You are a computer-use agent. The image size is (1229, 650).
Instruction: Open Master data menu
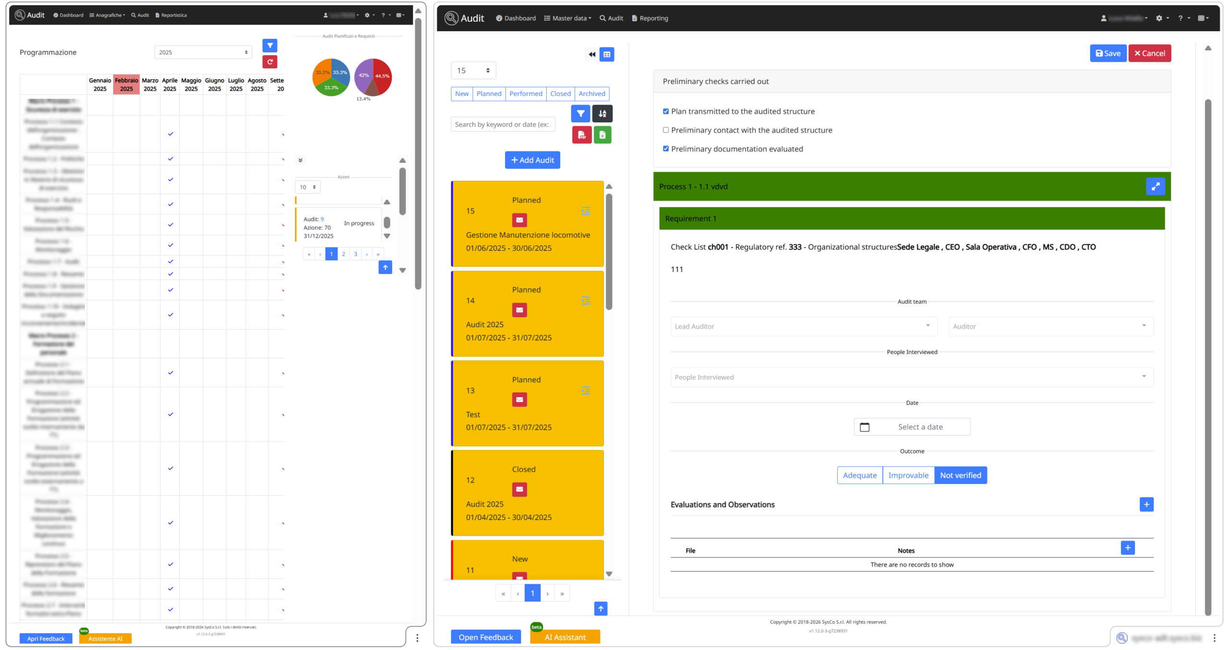point(567,18)
